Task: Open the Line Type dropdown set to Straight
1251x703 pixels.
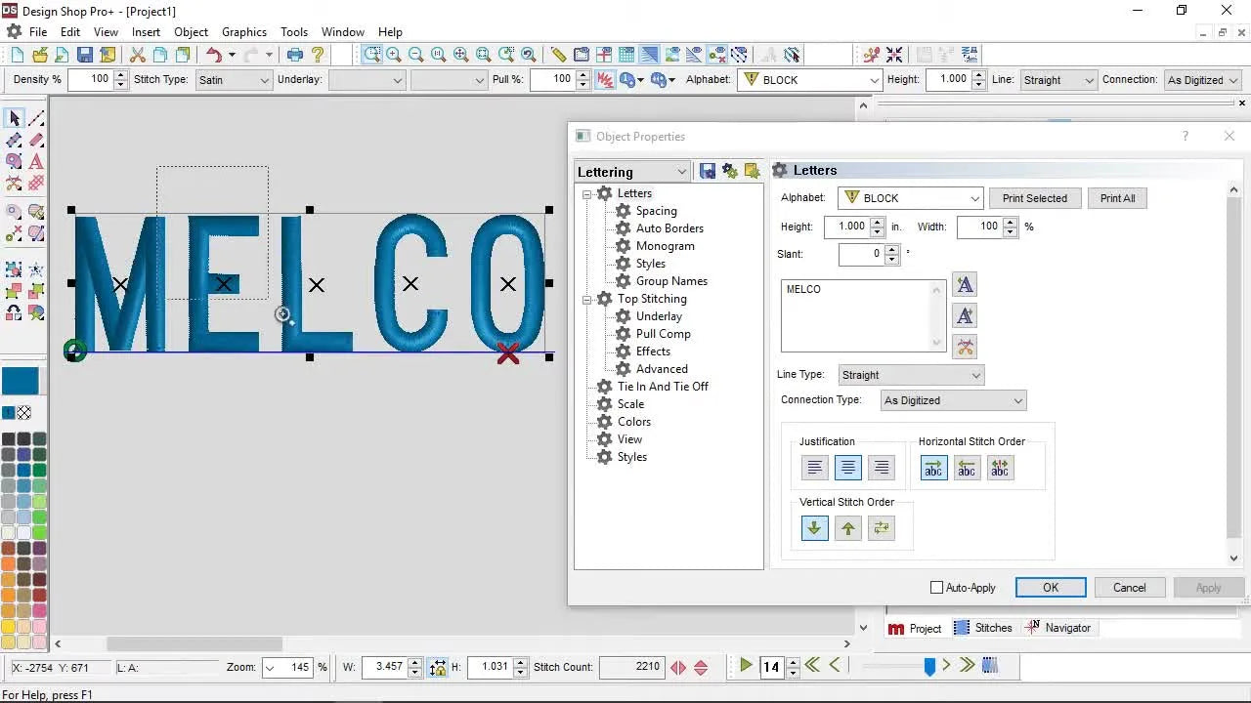Action: point(909,375)
